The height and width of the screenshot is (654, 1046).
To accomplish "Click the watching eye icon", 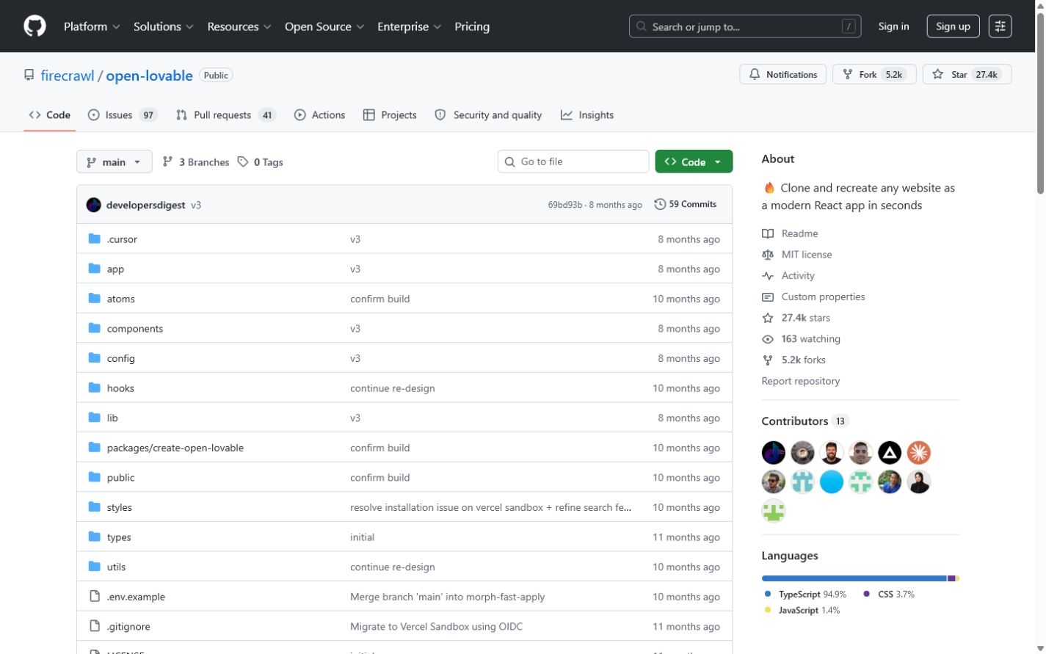I will (x=768, y=339).
